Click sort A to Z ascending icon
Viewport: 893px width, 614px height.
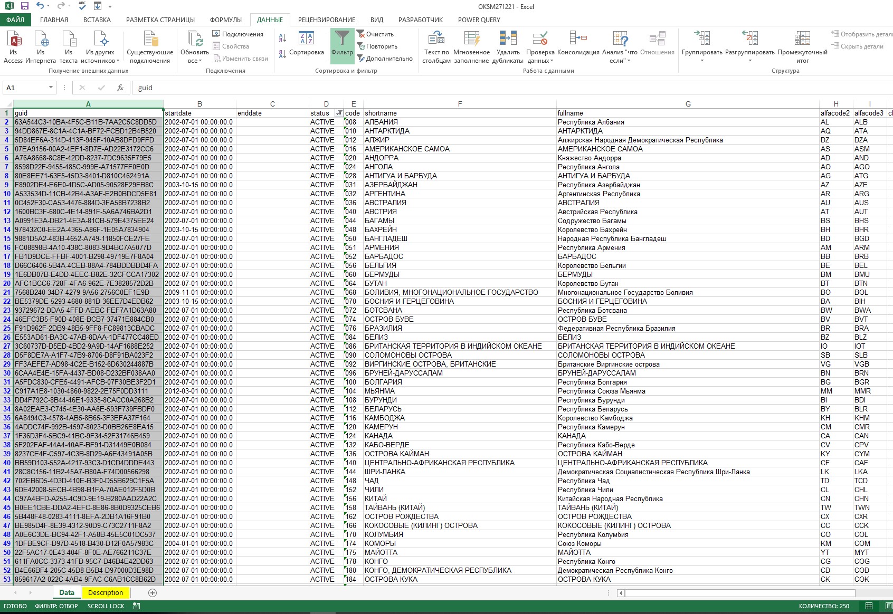(282, 37)
